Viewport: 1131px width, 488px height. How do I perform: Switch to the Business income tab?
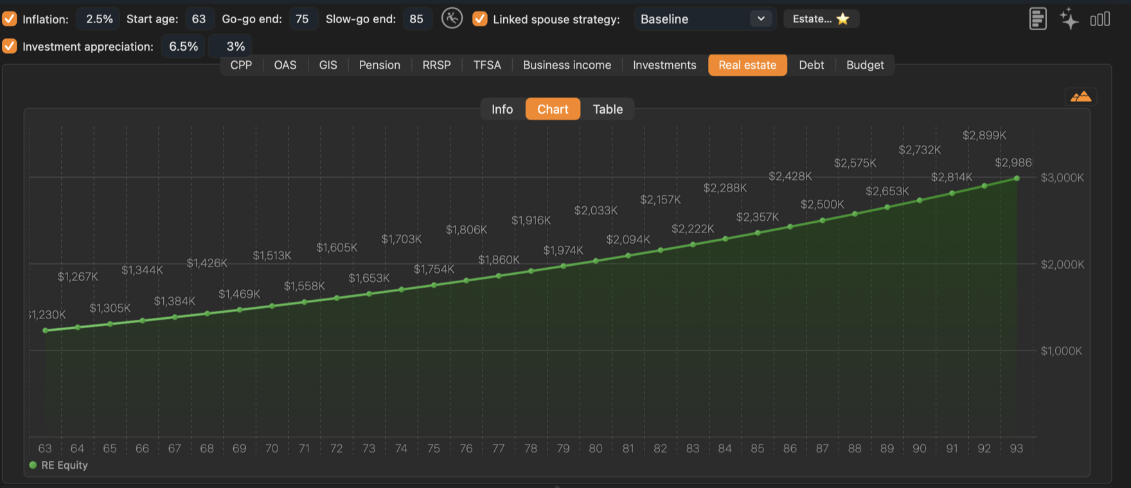pyautogui.click(x=567, y=65)
